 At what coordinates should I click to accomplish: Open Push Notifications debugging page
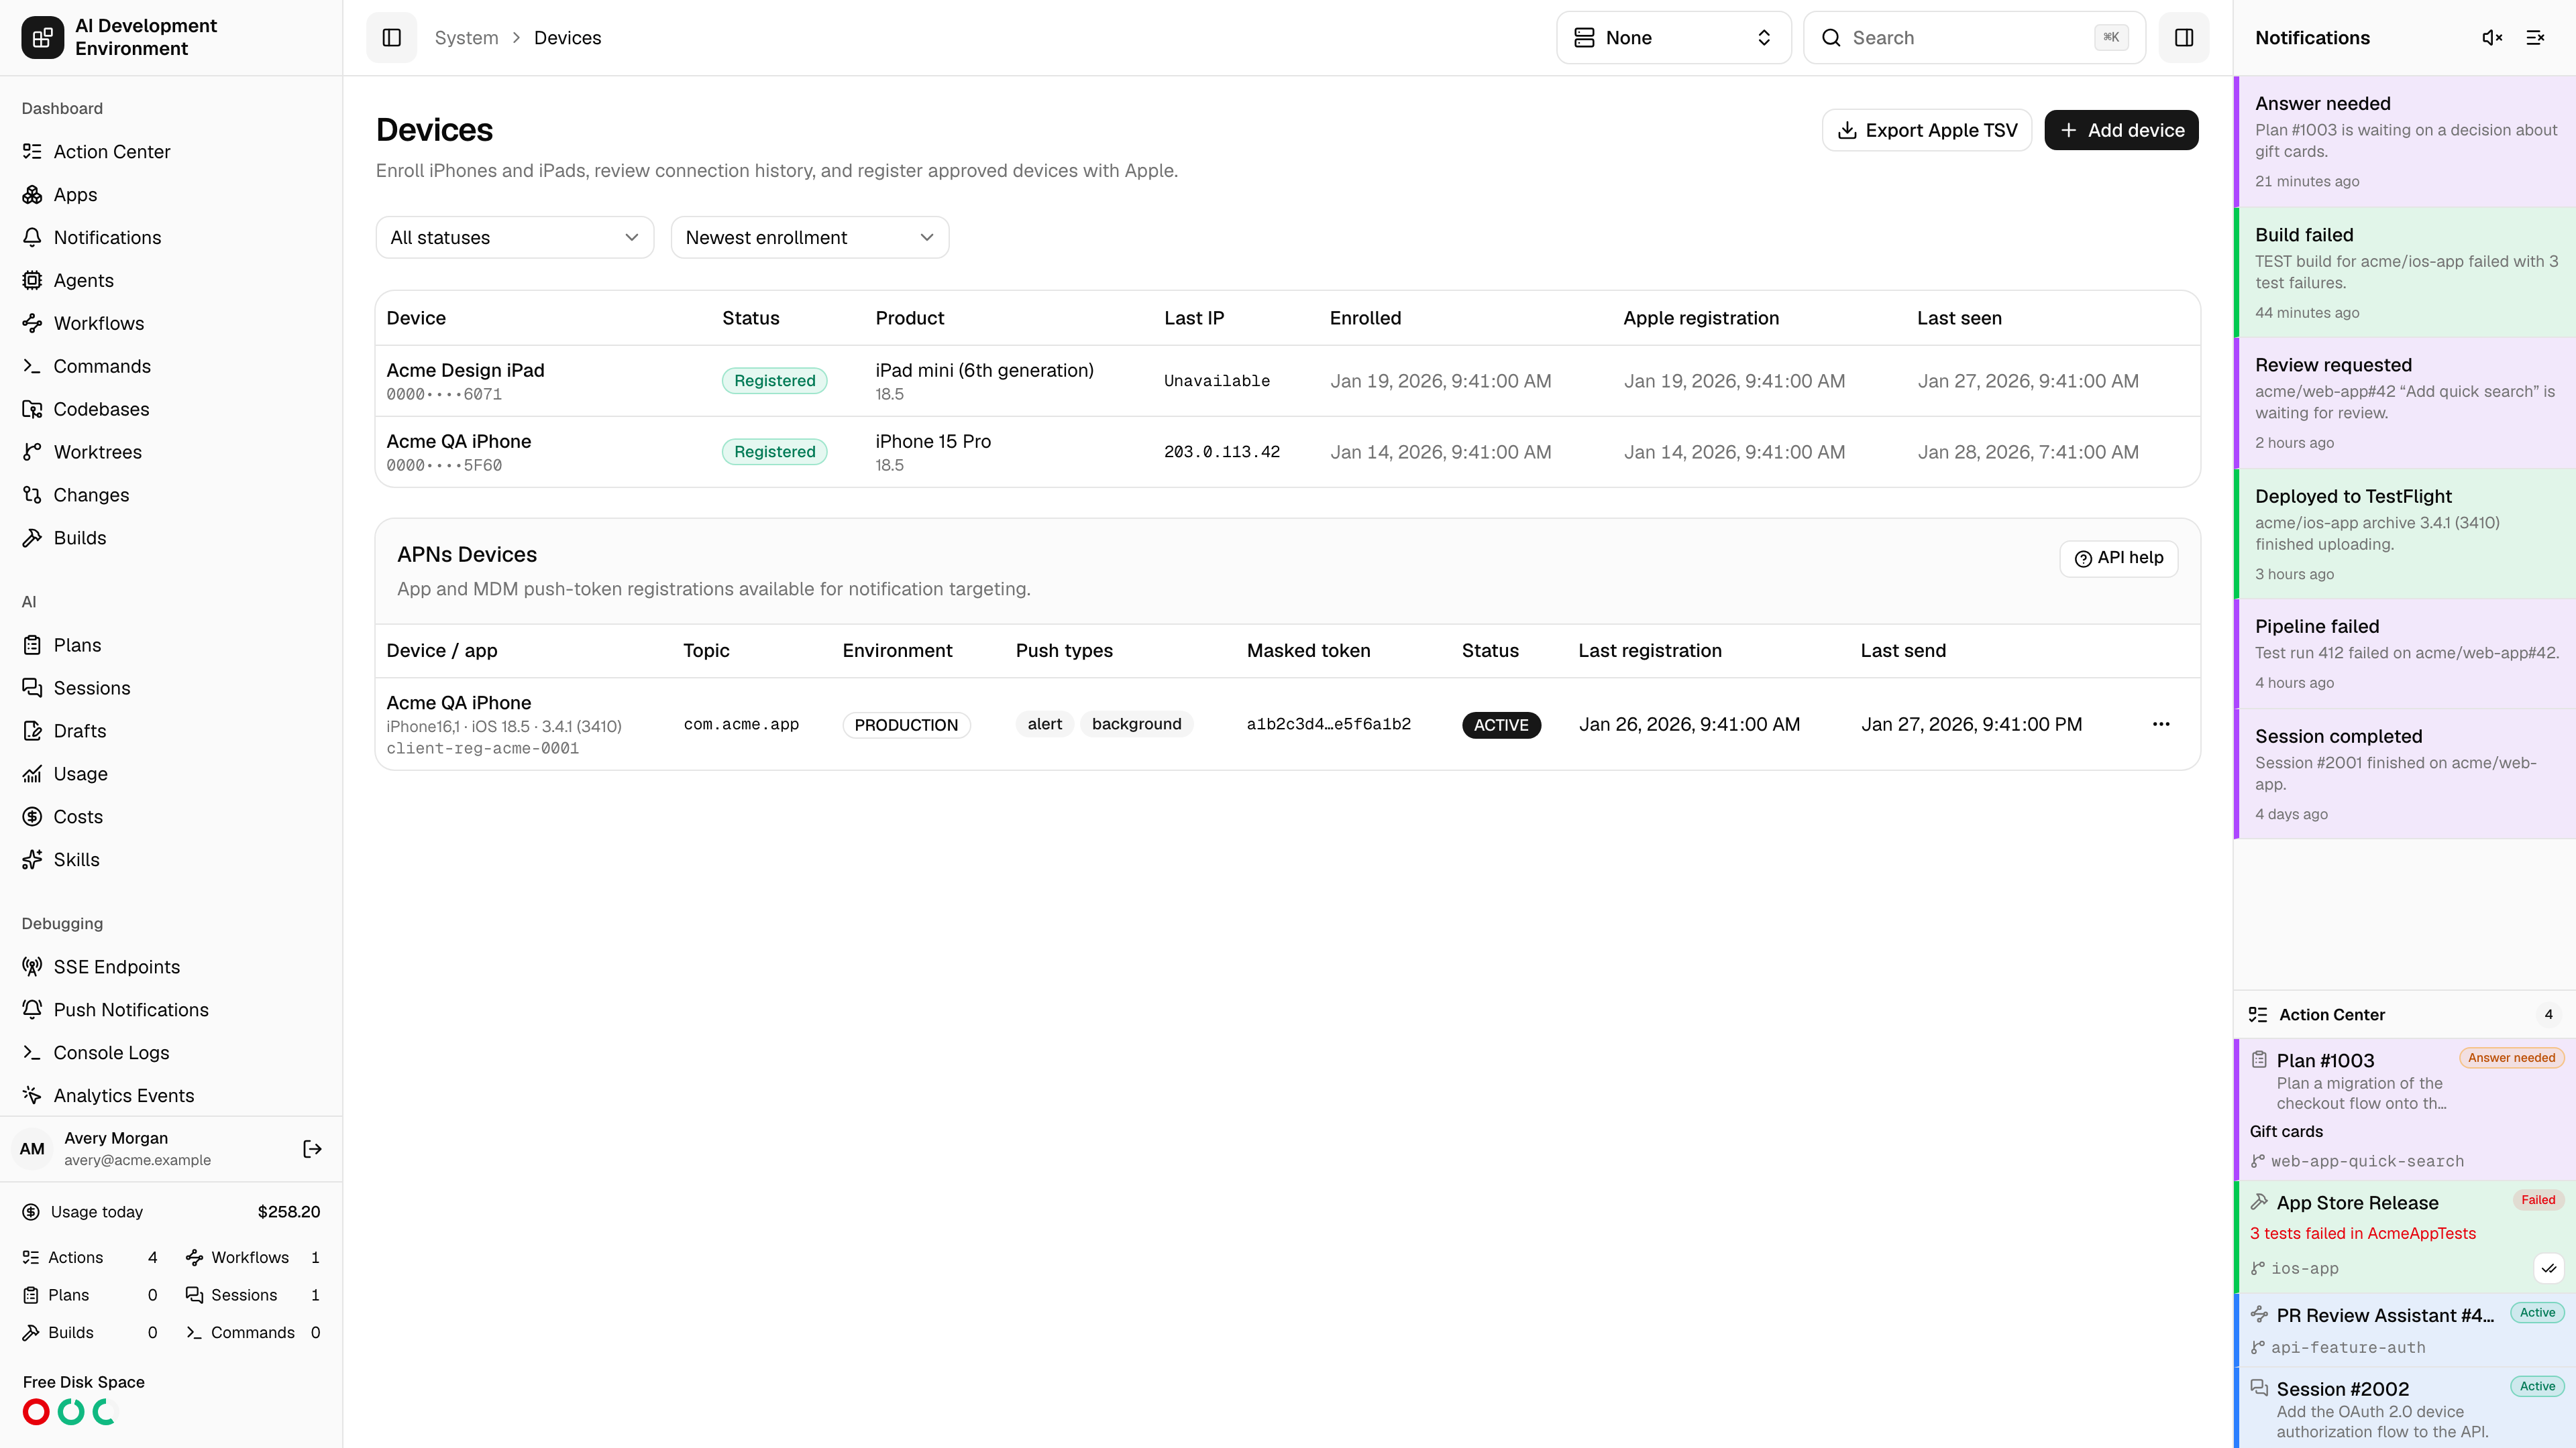pos(171,1010)
